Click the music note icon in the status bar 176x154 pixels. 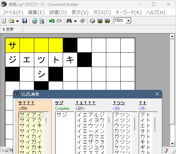point(166,150)
